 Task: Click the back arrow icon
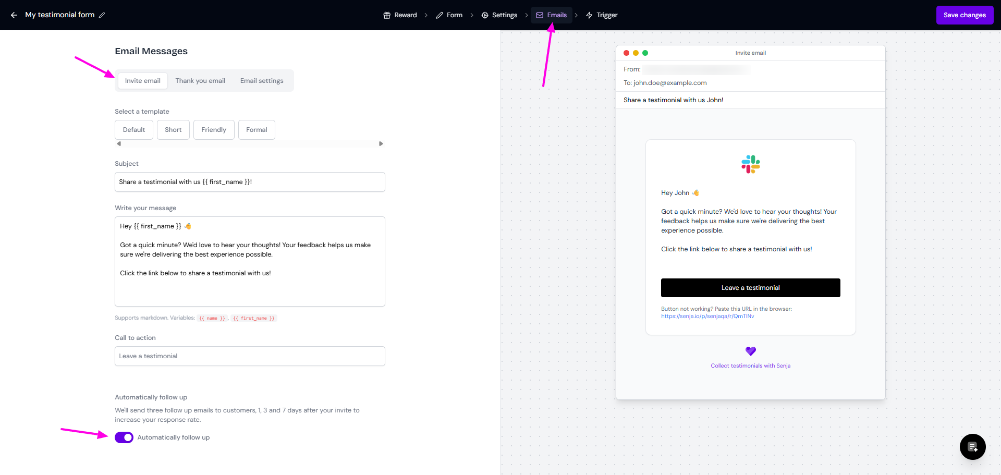[x=14, y=15]
